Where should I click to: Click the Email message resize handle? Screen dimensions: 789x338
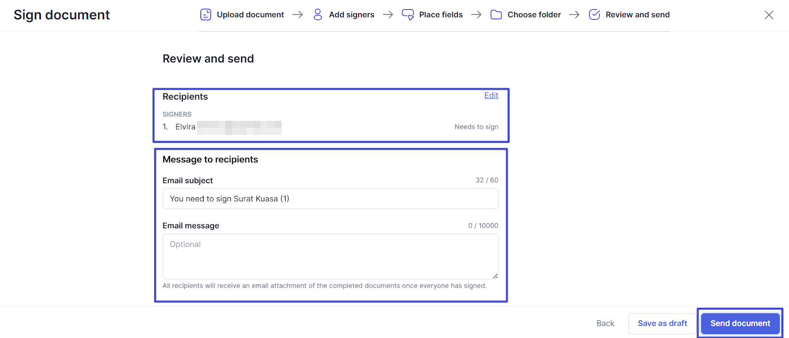[495, 276]
